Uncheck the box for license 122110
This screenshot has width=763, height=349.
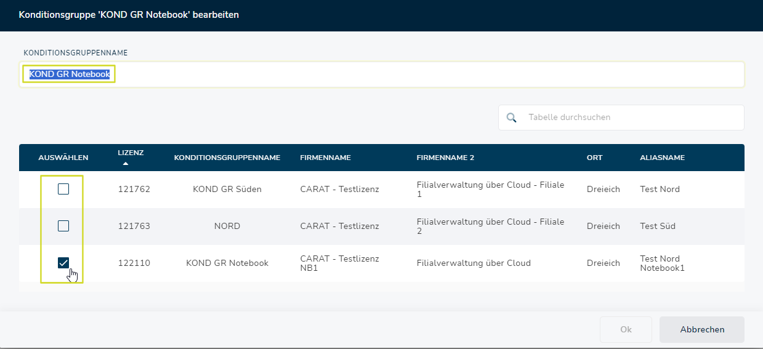point(63,263)
